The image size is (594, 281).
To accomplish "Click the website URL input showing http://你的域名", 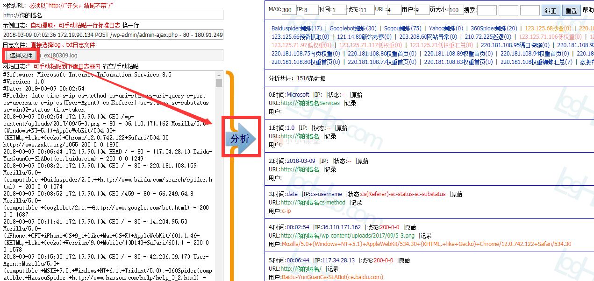I will click(x=111, y=15).
